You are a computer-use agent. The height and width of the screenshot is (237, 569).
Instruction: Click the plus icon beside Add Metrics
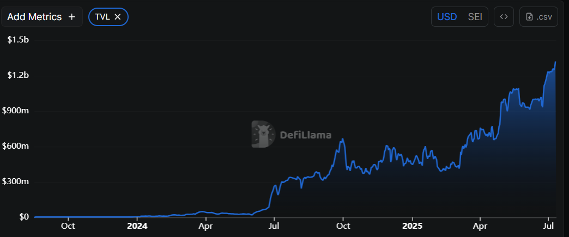(72, 17)
